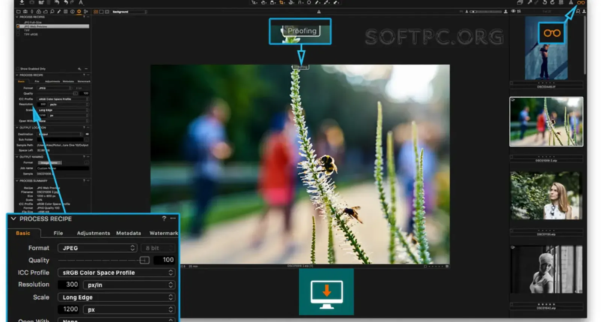601x322 pixels.
Task: Open the Library tool tab folder icon
Action: [x=18, y=12]
